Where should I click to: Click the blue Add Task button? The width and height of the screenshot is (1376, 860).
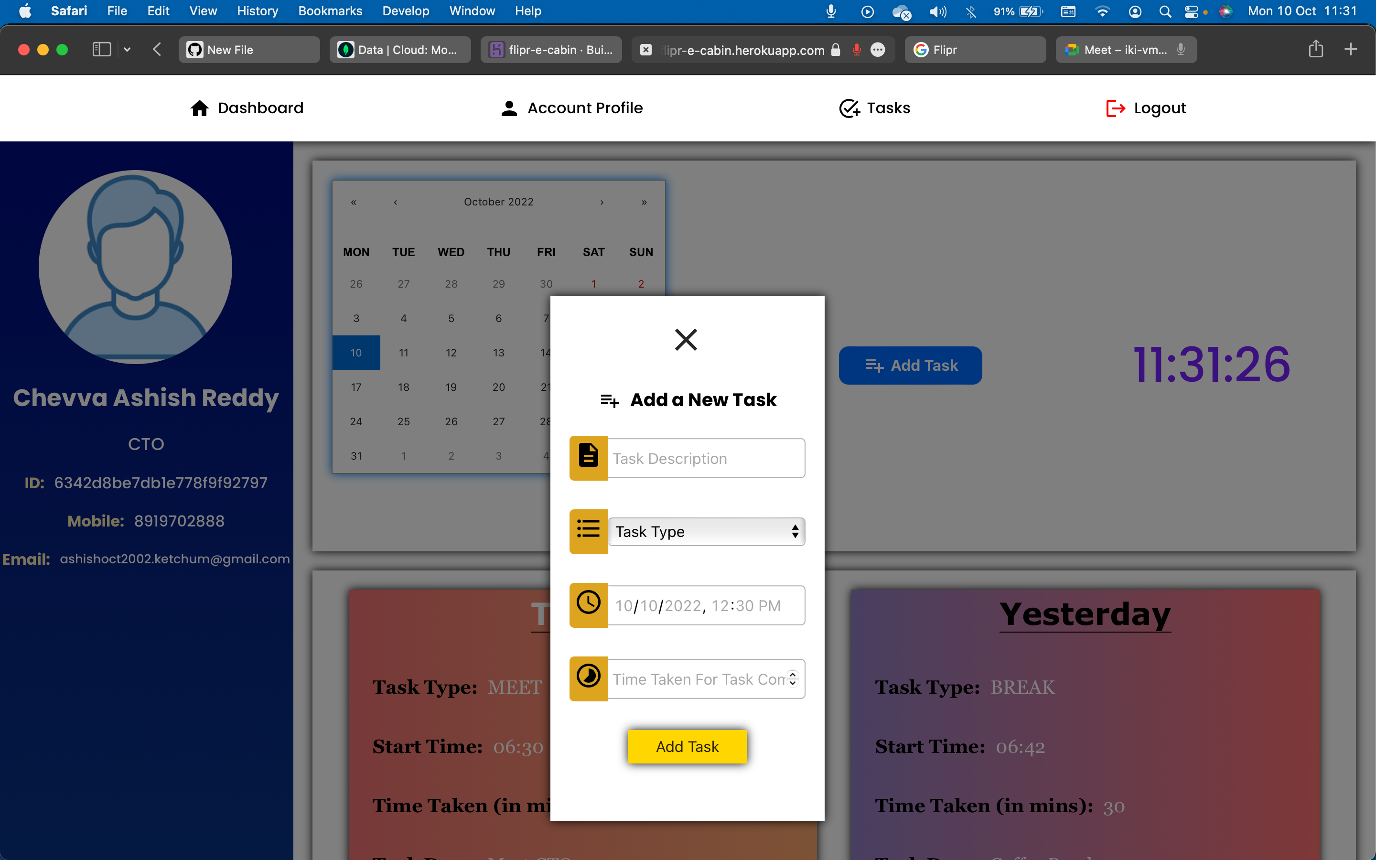point(910,365)
